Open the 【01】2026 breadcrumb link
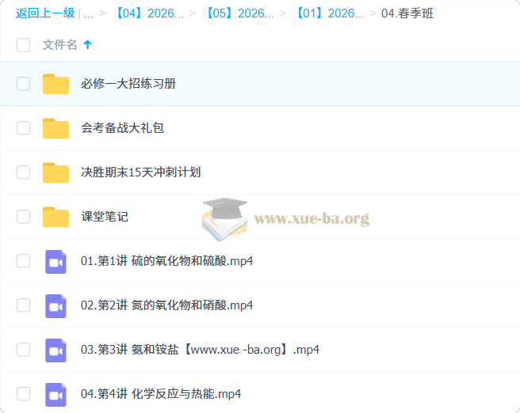The width and height of the screenshot is (520, 413). click(x=330, y=13)
